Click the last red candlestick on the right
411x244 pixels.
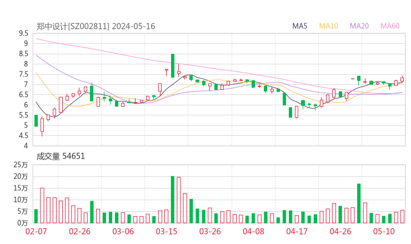402,79
